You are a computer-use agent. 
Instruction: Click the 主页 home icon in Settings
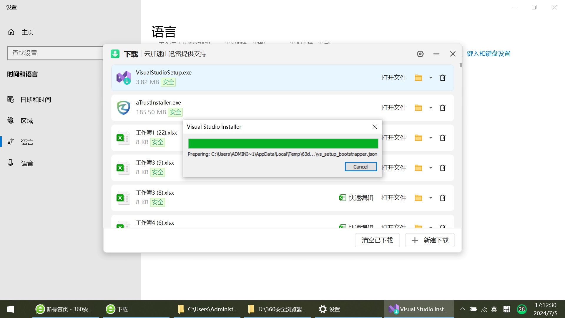(x=11, y=32)
